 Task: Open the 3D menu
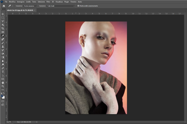pyautogui.click(x=53, y=2)
